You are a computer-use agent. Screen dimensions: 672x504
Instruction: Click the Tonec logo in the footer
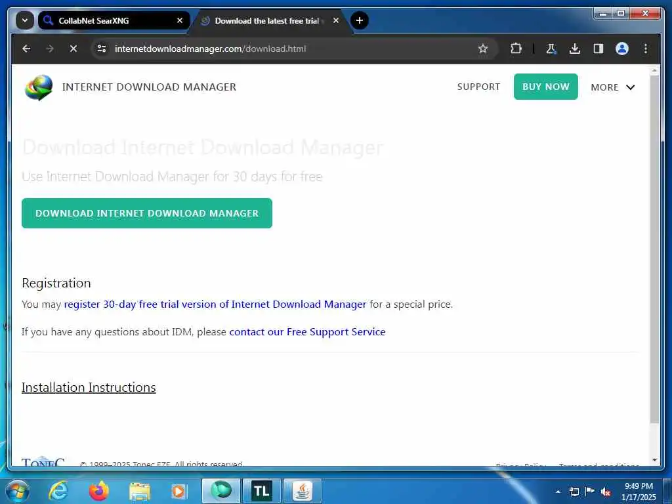coord(43,462)
